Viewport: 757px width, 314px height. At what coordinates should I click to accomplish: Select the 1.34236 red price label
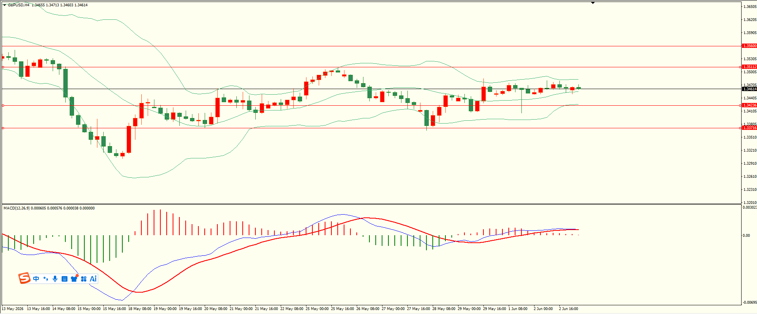[x=749, y=105]
